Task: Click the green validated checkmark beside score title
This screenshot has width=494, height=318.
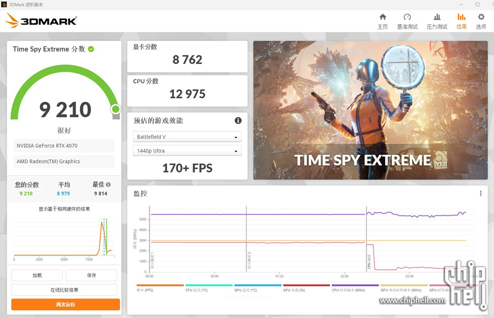Action: coord(91,49)
